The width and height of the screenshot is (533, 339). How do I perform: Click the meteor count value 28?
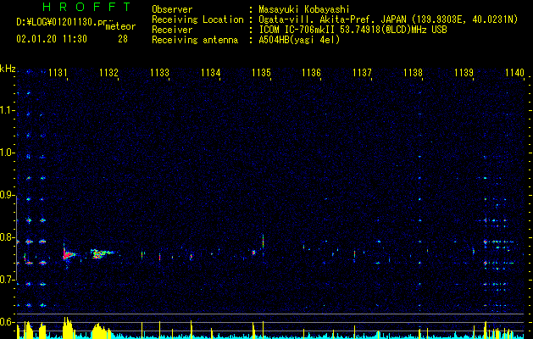[x=123, y=39]
